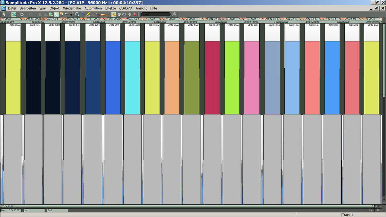
Task: Select the olive '-20dB 4k.w' audio object
Action: (192, 69)
